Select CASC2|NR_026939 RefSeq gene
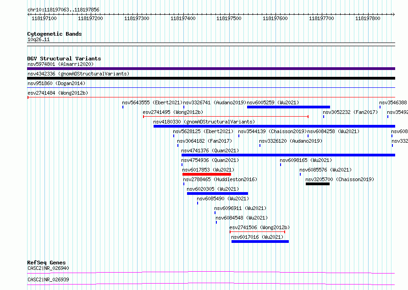 point(48,279)
